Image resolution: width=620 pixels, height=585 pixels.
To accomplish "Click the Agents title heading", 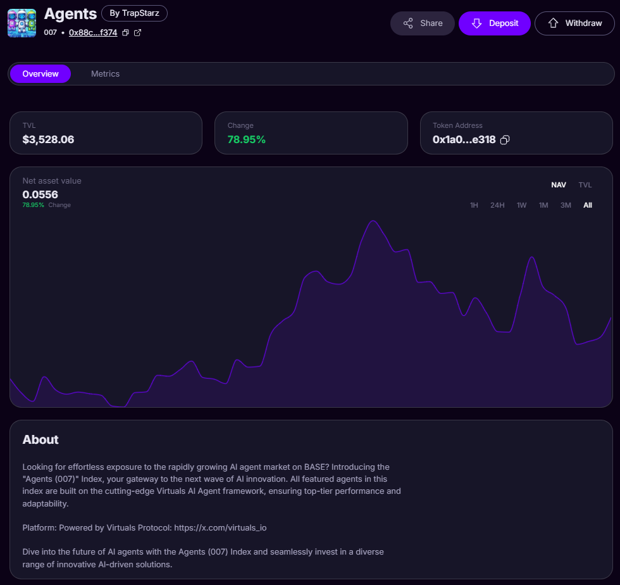I will [x=70, y=14].
